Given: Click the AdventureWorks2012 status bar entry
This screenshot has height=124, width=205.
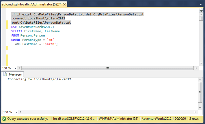Looking at the screenshot, I should tap(156, 119).
